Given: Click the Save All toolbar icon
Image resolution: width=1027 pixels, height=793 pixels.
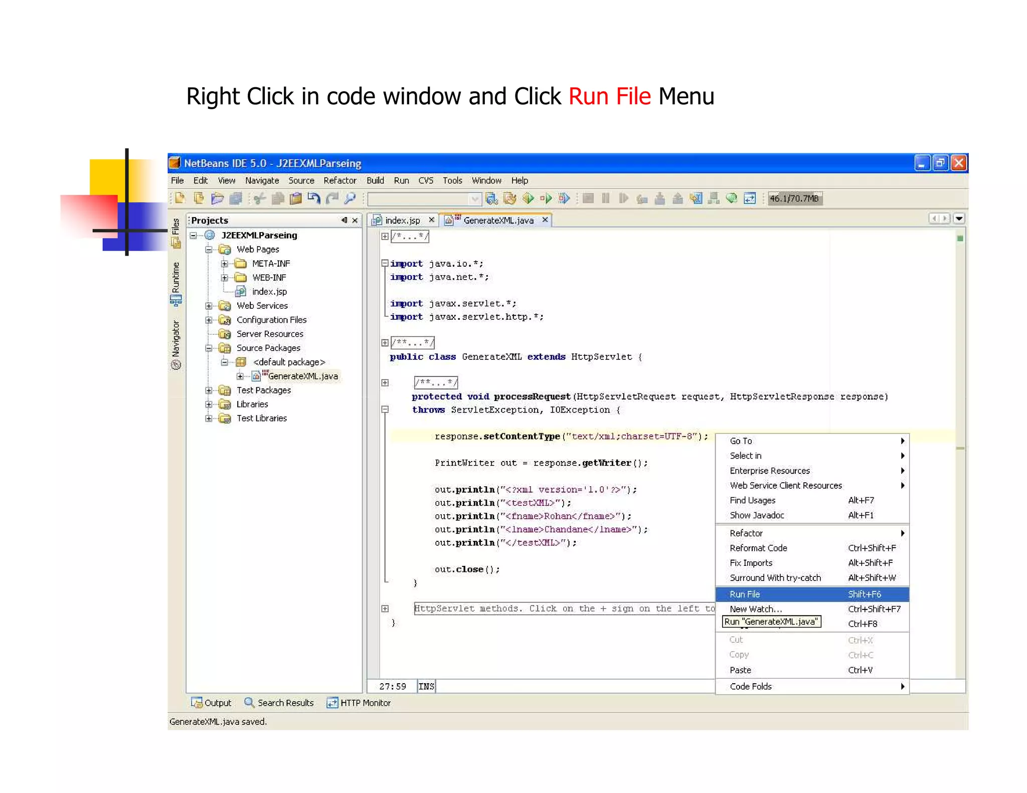Looking at the screenshot, I should coord(236,199).
